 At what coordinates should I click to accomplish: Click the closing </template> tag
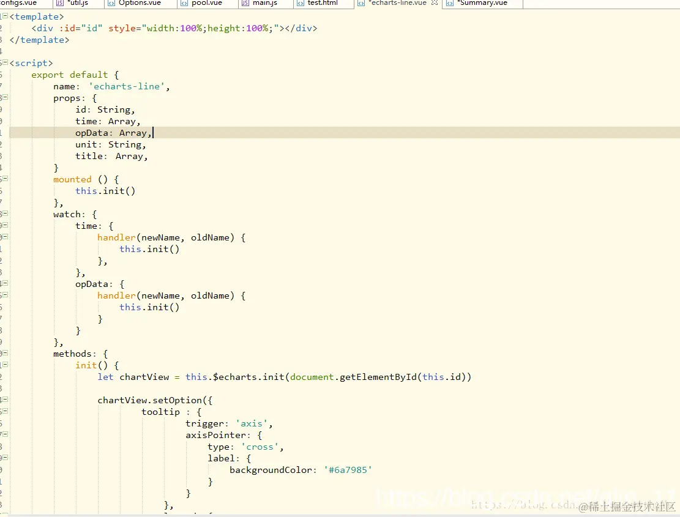coord(39,40)
